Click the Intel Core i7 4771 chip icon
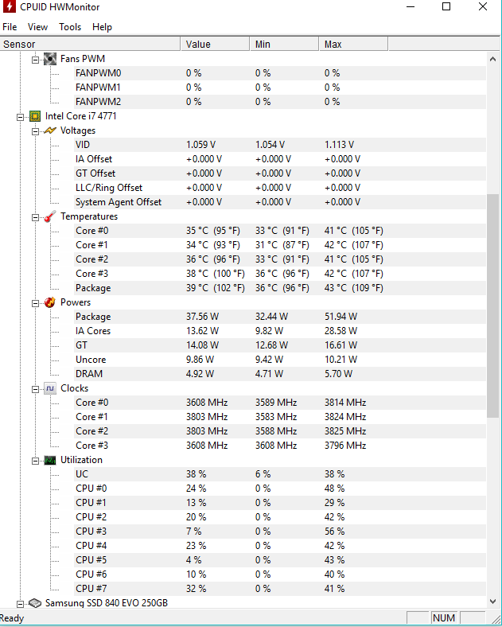 point(35,116)
